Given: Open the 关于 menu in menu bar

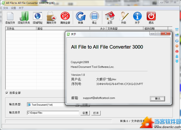Looking at the screenshot, I should 21,8.
